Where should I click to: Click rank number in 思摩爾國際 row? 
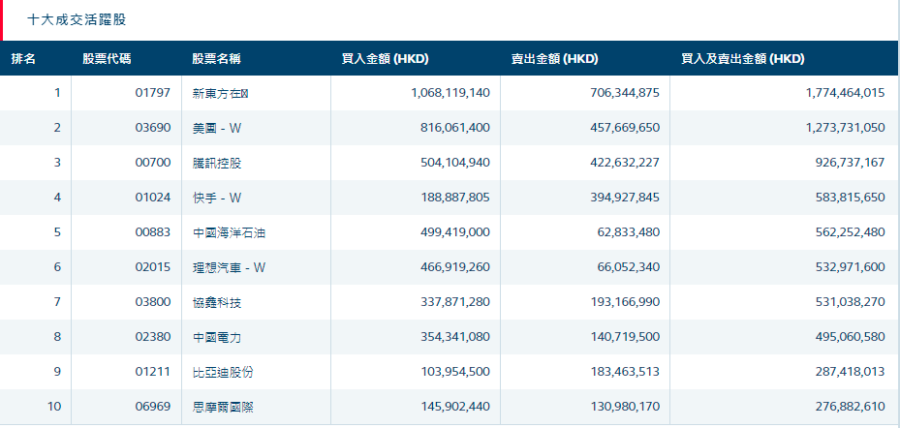click(x=54, y=408)
